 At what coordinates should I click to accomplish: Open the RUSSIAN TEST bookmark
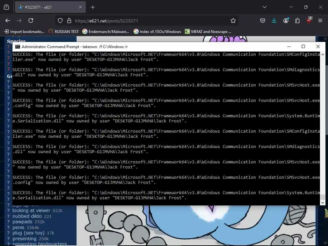(63, 32)
